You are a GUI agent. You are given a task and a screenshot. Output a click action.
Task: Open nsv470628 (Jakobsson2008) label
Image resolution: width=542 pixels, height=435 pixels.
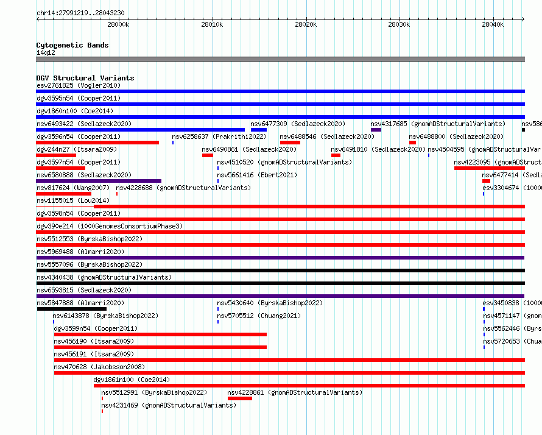coord(99,367)
